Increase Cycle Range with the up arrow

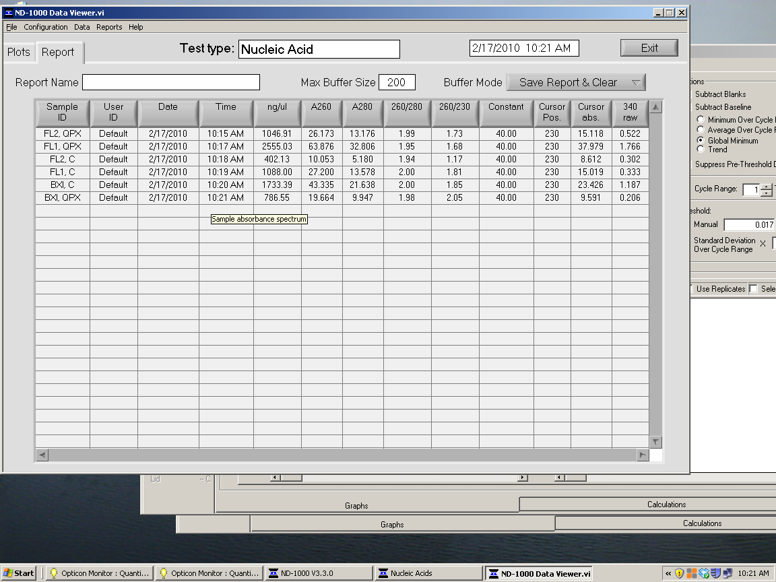tap(767, 187)
